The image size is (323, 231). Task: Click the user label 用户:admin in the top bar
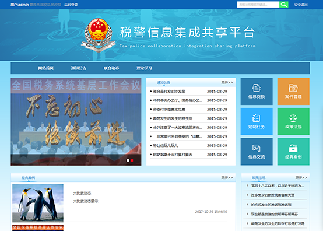tap(20, 5)
